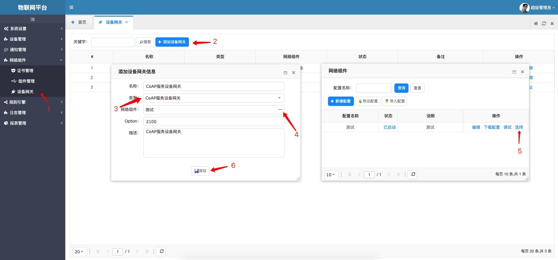Refresh the network component list

(413, 174)
